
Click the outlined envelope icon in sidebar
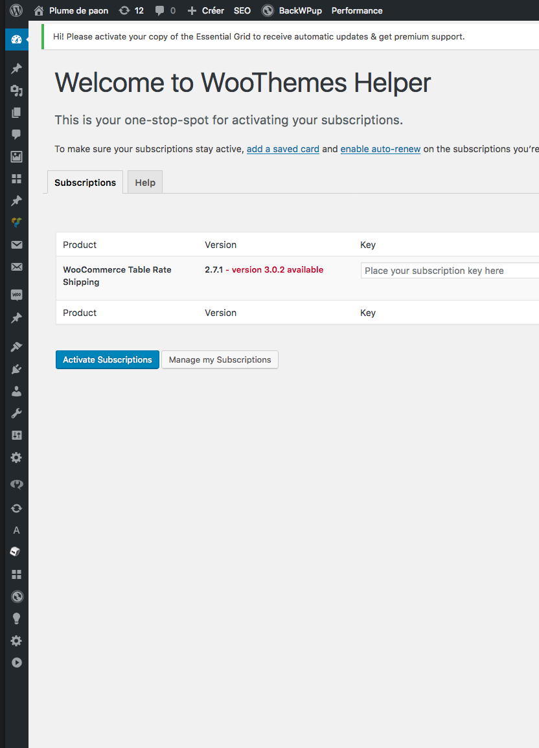tap(16, 267)
